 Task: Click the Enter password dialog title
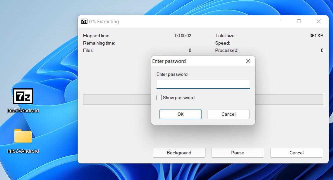(x=169, y=61)
